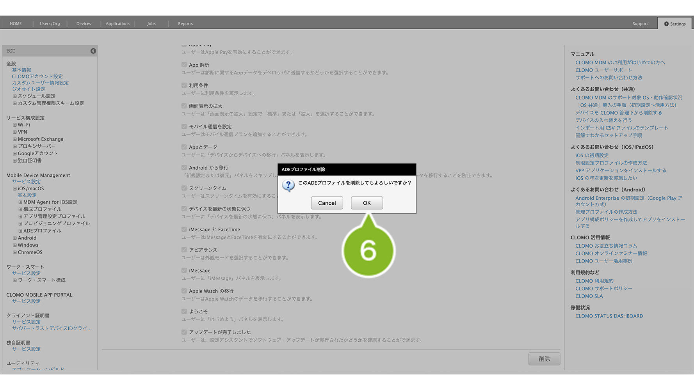Collapse the 設定 sidebar panel arrow icon

click(93, 51)
